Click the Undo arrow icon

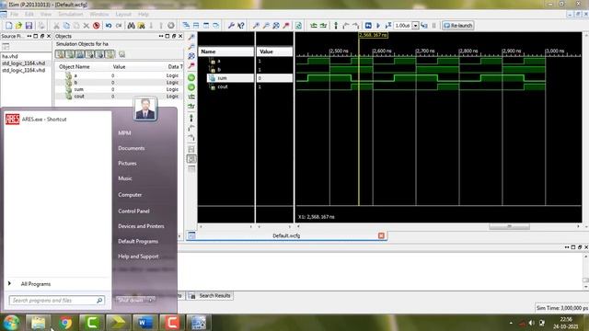click(109, 26)
